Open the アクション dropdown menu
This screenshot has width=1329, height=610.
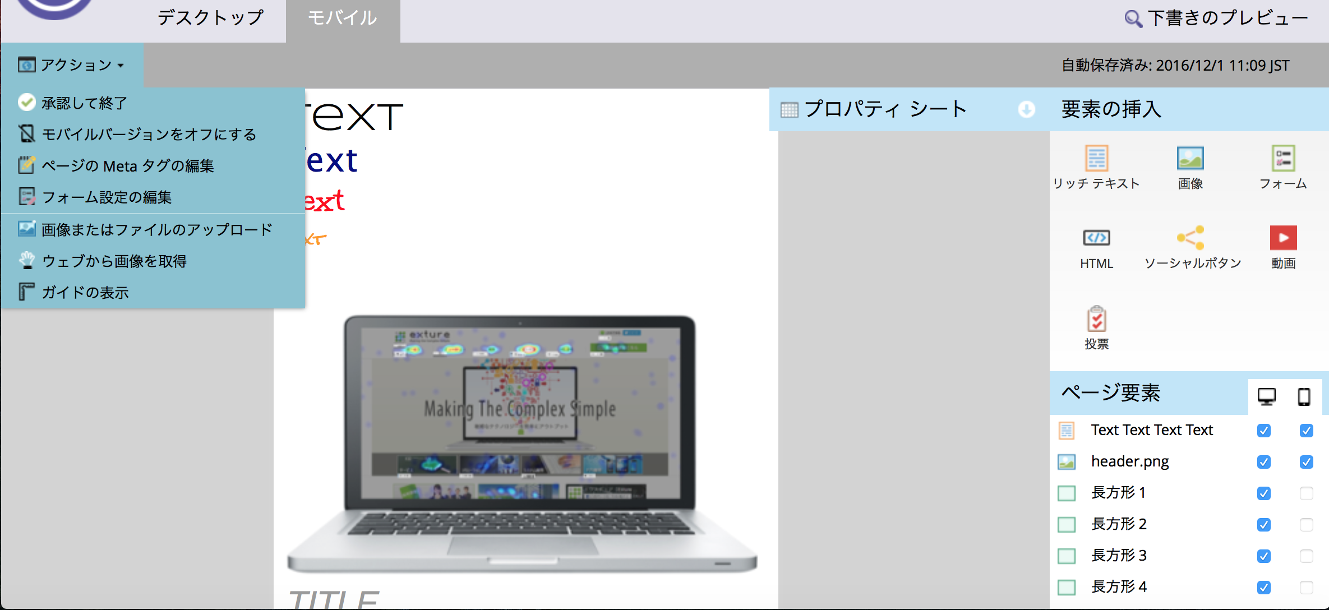[73, 64]
